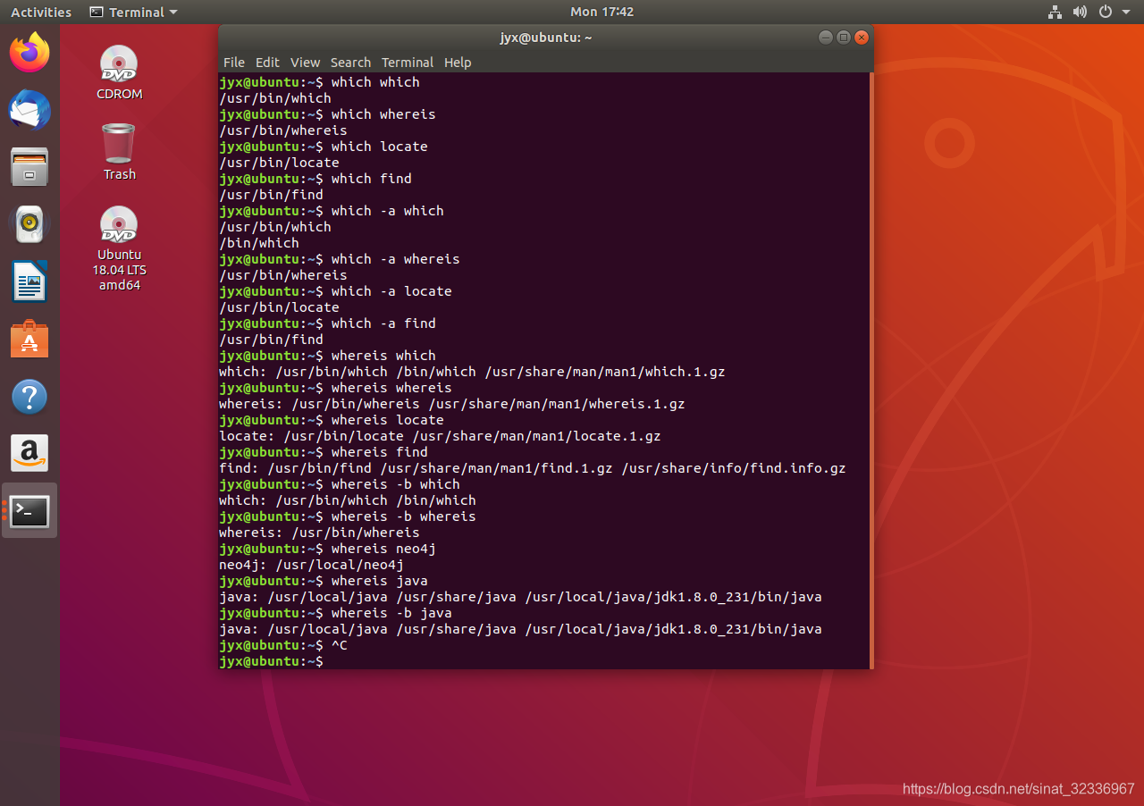Screen dimensions: 1144x806
Task: Open the Files manager dock icon
Action: pos(29,167)
